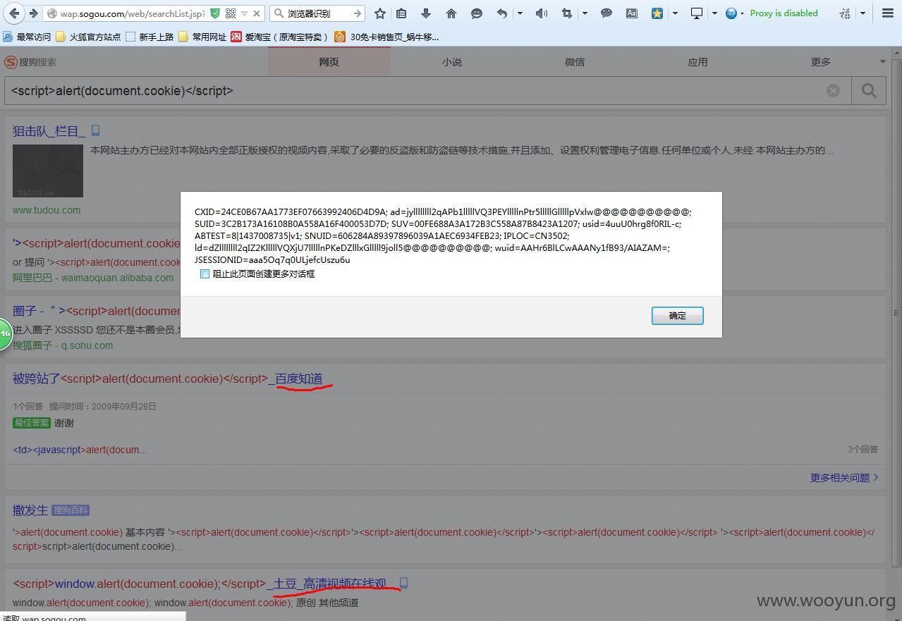Submit search with the magnifier button
The height and width of the screenshot is (621, 902).
[869, 90]
